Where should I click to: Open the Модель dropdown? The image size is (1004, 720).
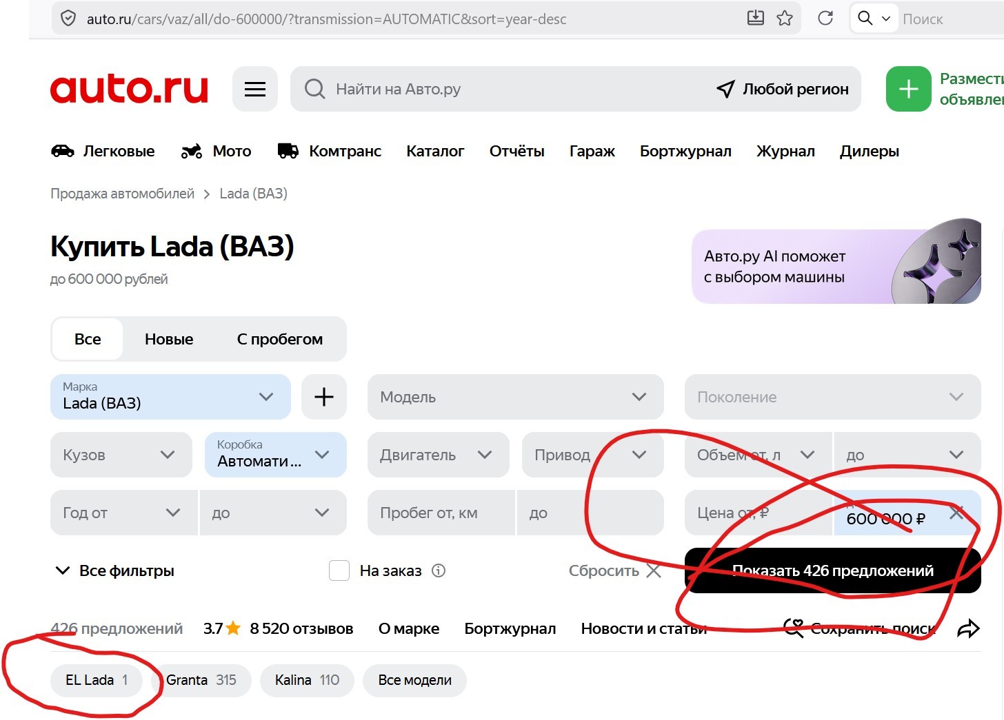tap(516, 397)
